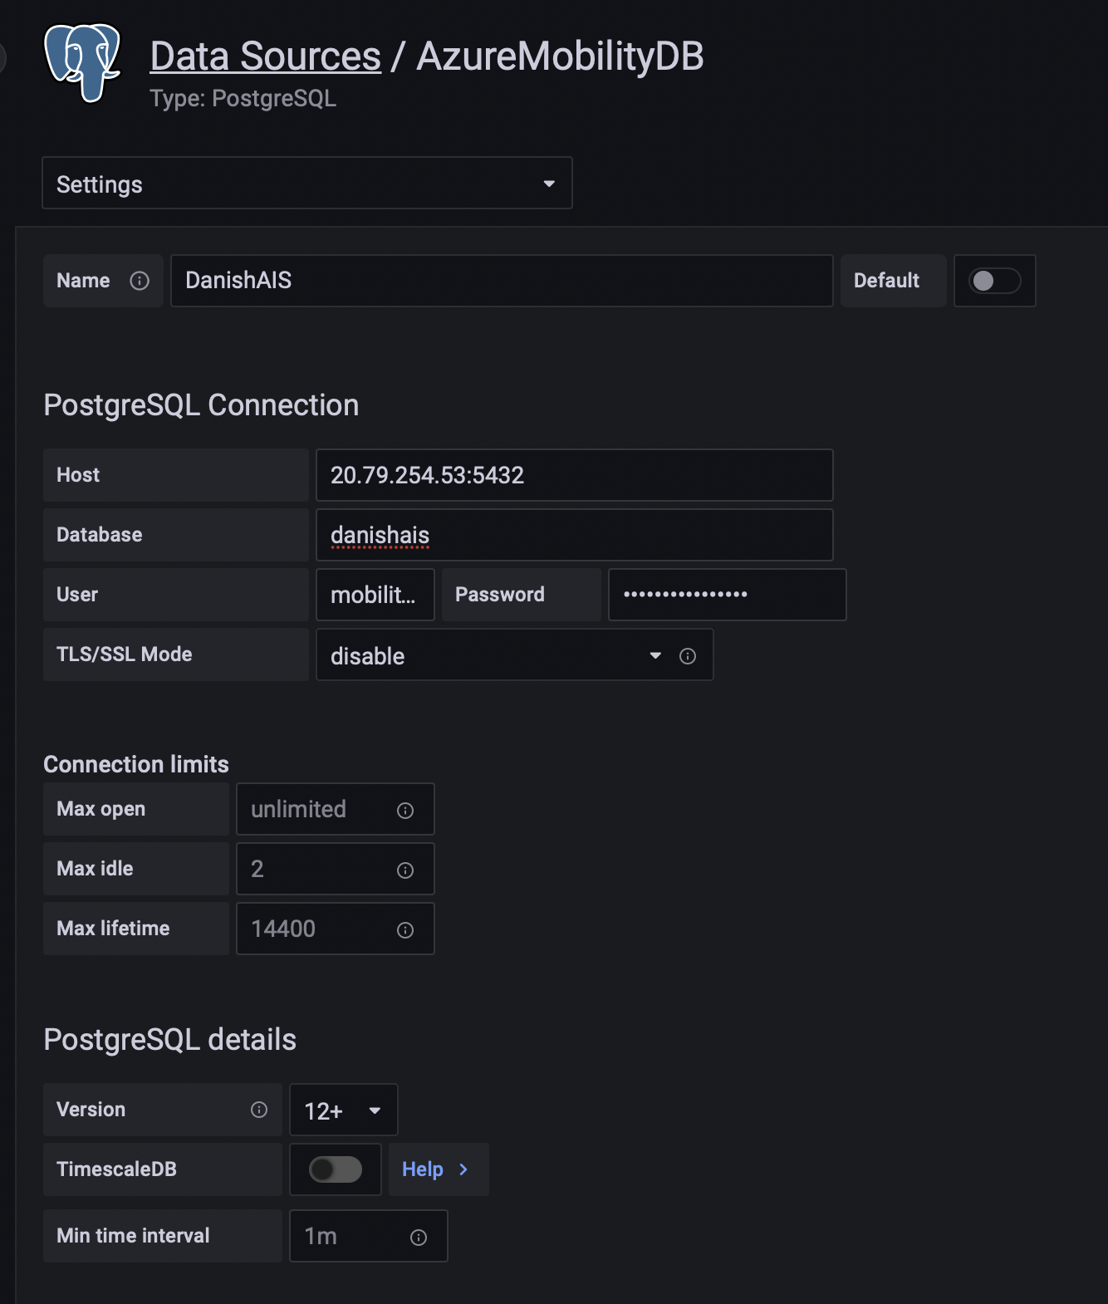Click the PostgreSQL Connection heading

201,405
